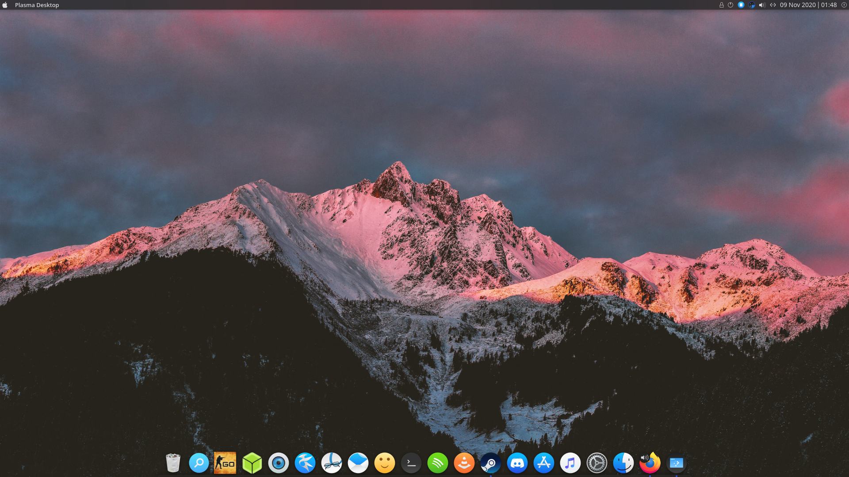Open the mail envelope app

click(x=358, y=463)
